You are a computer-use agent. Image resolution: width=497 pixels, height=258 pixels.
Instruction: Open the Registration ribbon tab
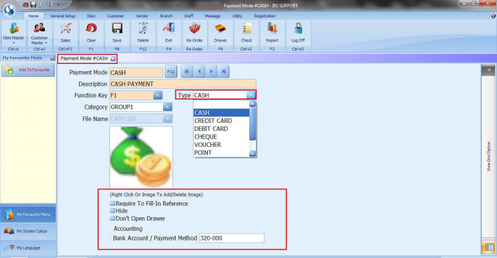pyautogui.click(x=265, y=16)
